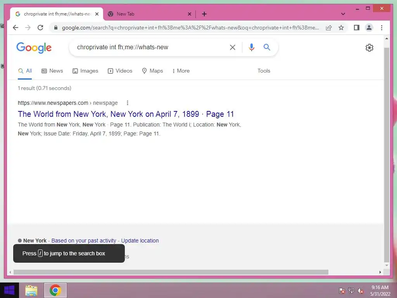397x298 pixels.
Task: Click Update location link
Action: [x=140, y=241]
